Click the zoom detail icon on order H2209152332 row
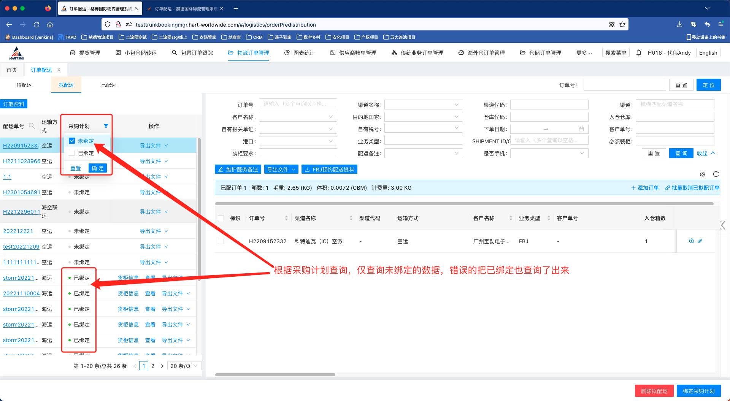Screen dimensions: 730x401 [x=691, y=241]
